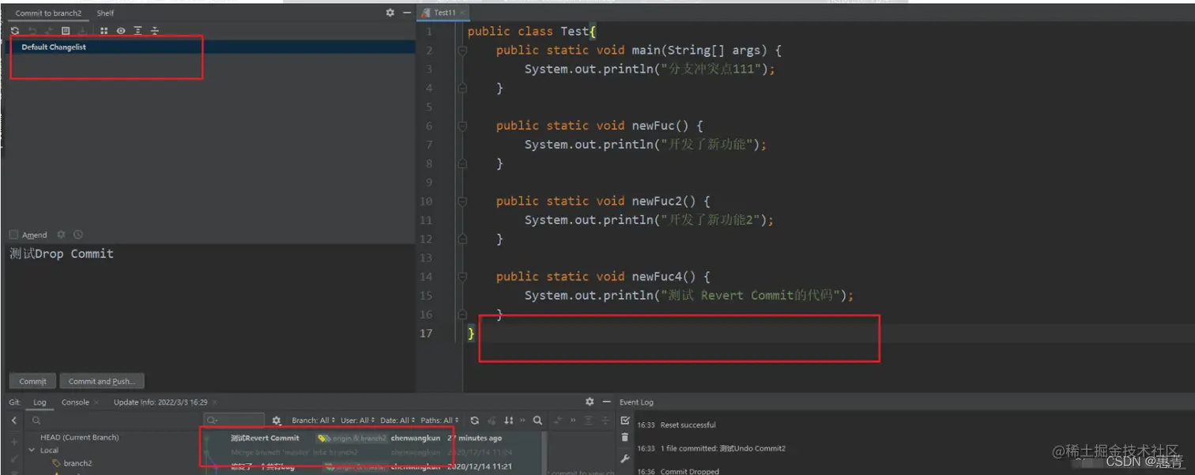Toggle fold on line 2 main method

462,51
